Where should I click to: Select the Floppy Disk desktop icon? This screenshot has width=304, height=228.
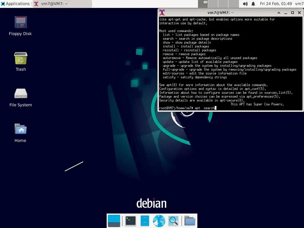(x=20, y=26)
